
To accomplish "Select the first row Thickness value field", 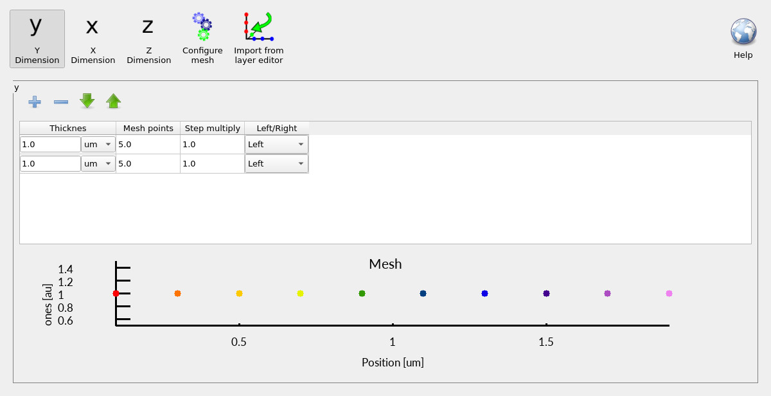I will [50, 144].
